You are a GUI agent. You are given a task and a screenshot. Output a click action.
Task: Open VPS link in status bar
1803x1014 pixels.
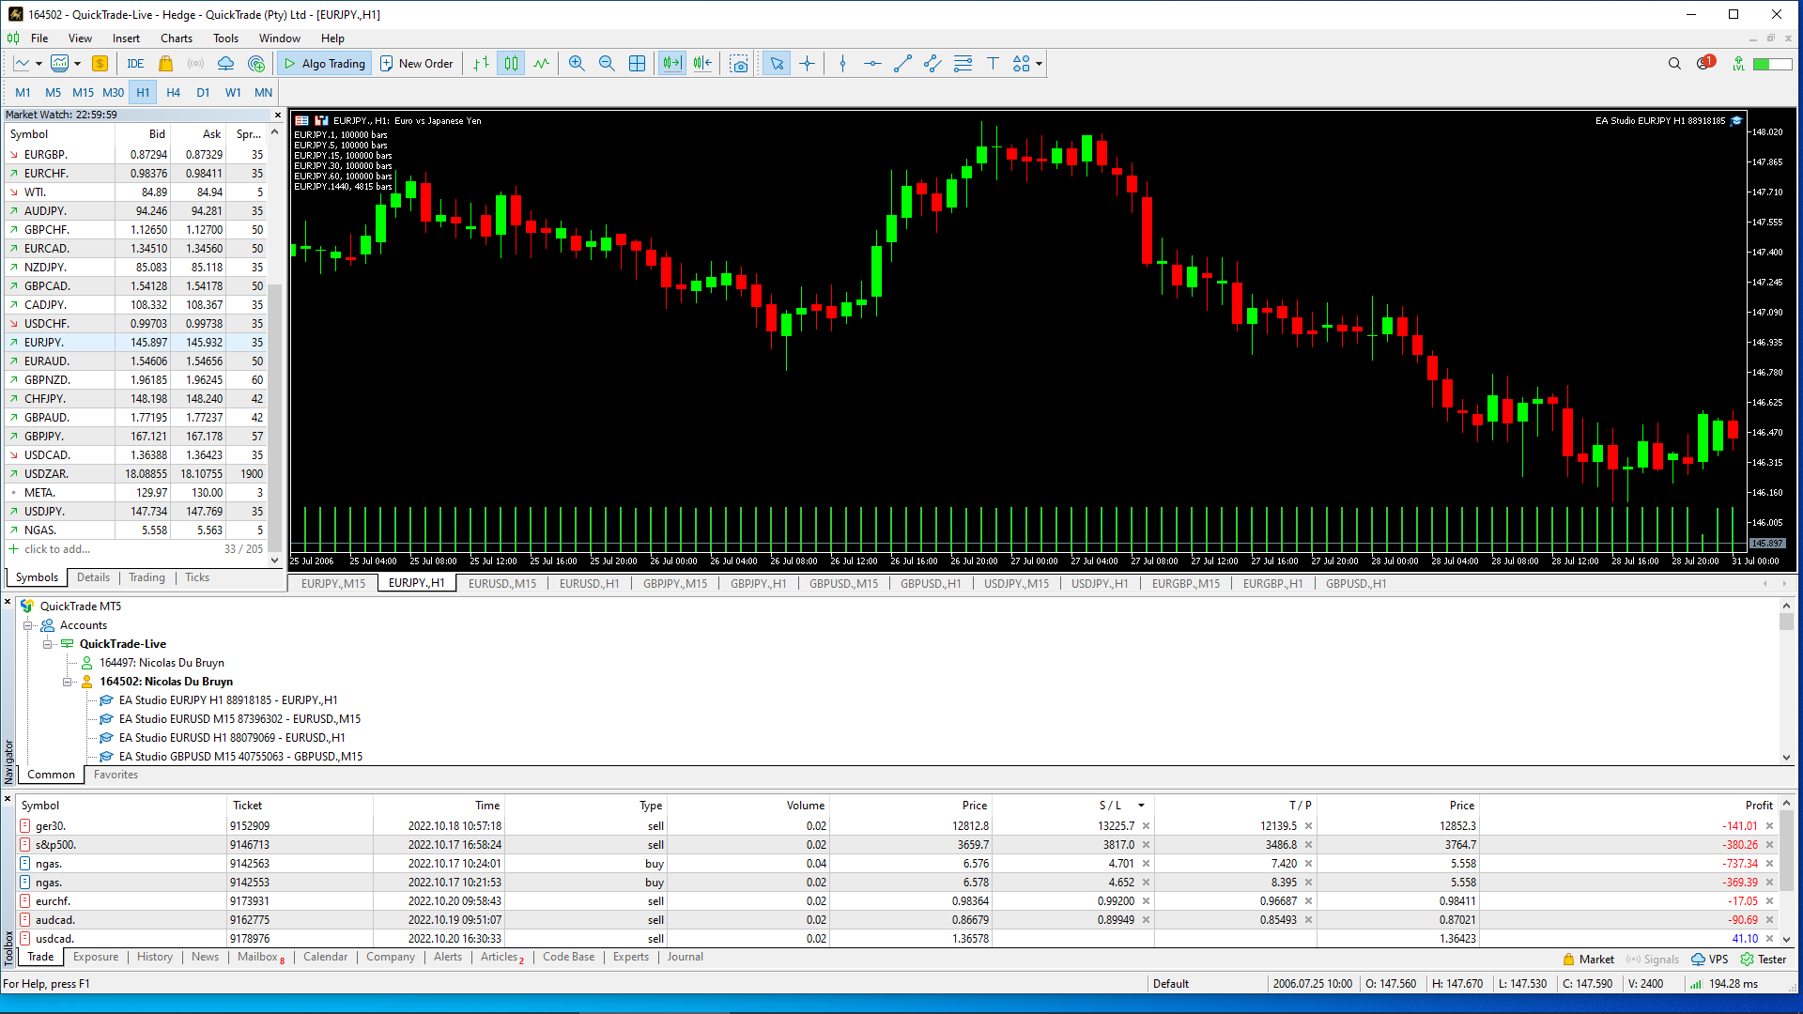pos(1710,960)
